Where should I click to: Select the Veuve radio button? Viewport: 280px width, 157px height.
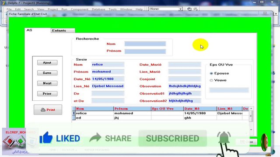(211, 80)
